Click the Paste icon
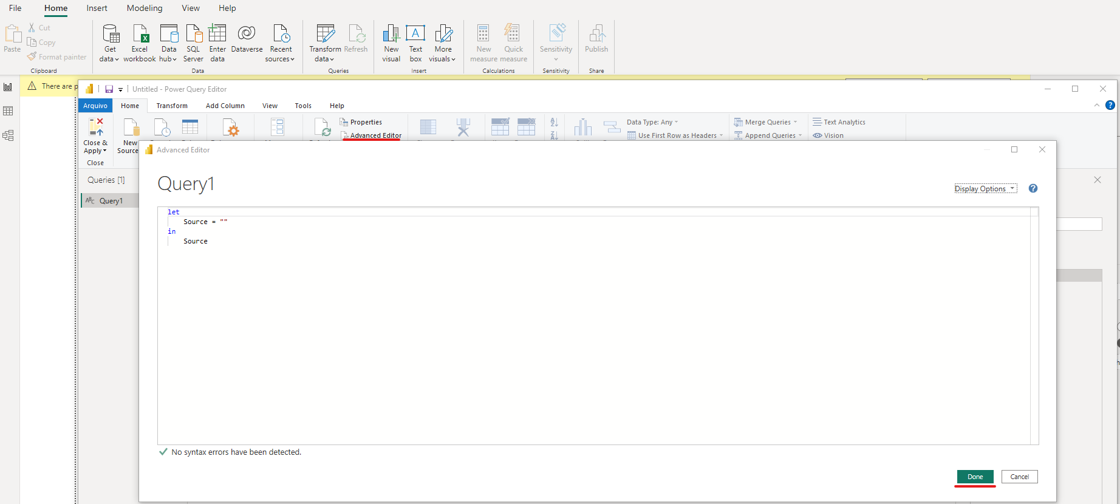This screenshot has height=504, width=1120. tap(12, 34)
